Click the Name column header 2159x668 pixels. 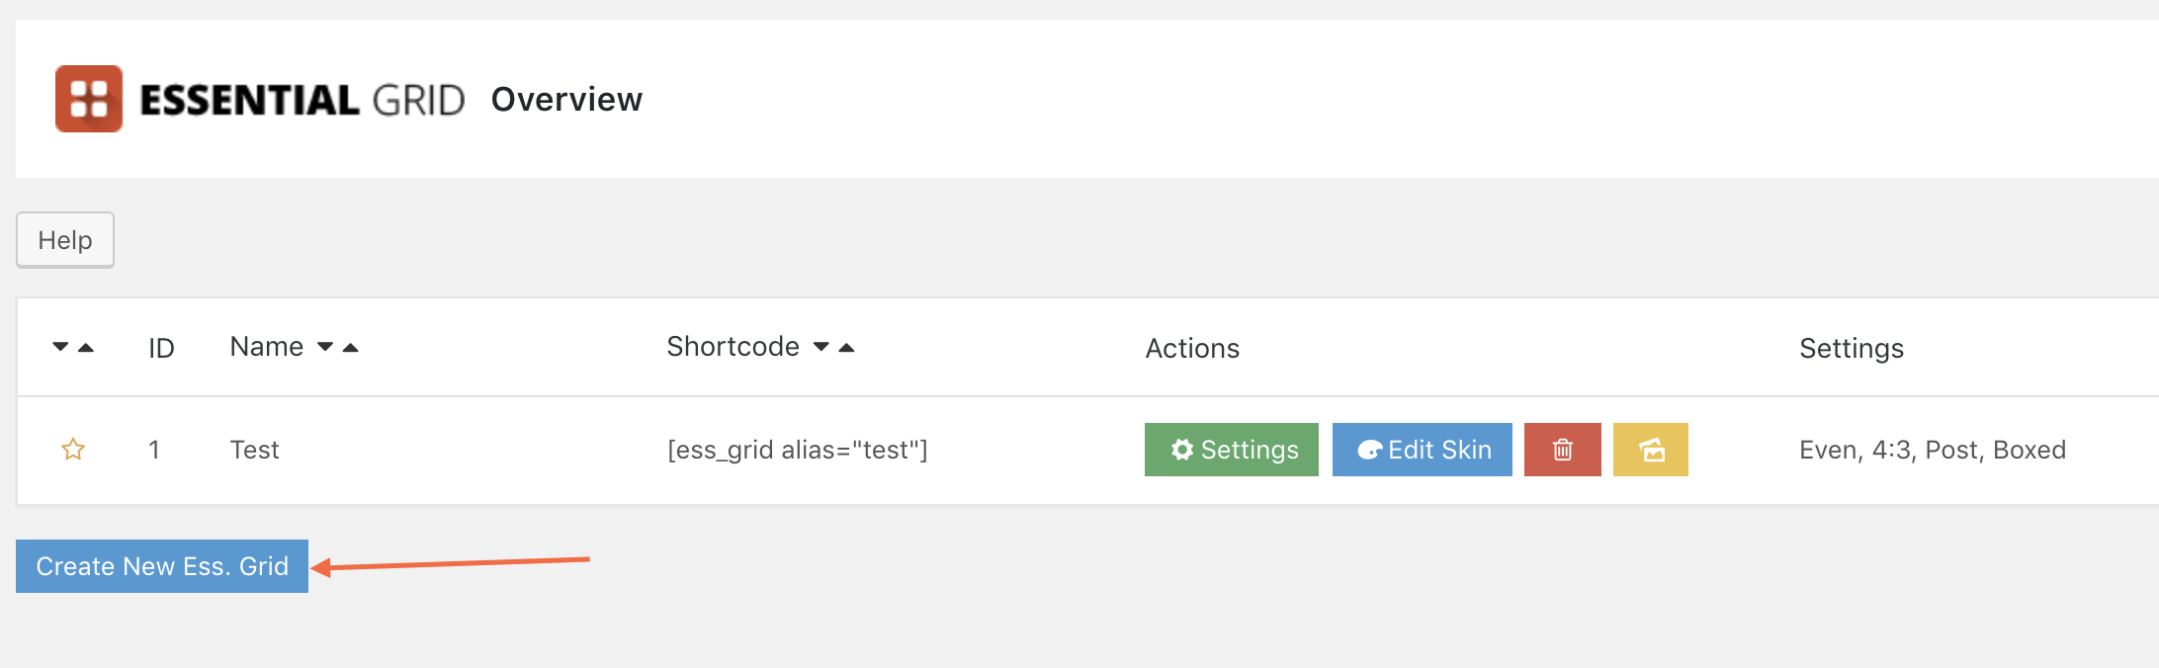(267, 347)
